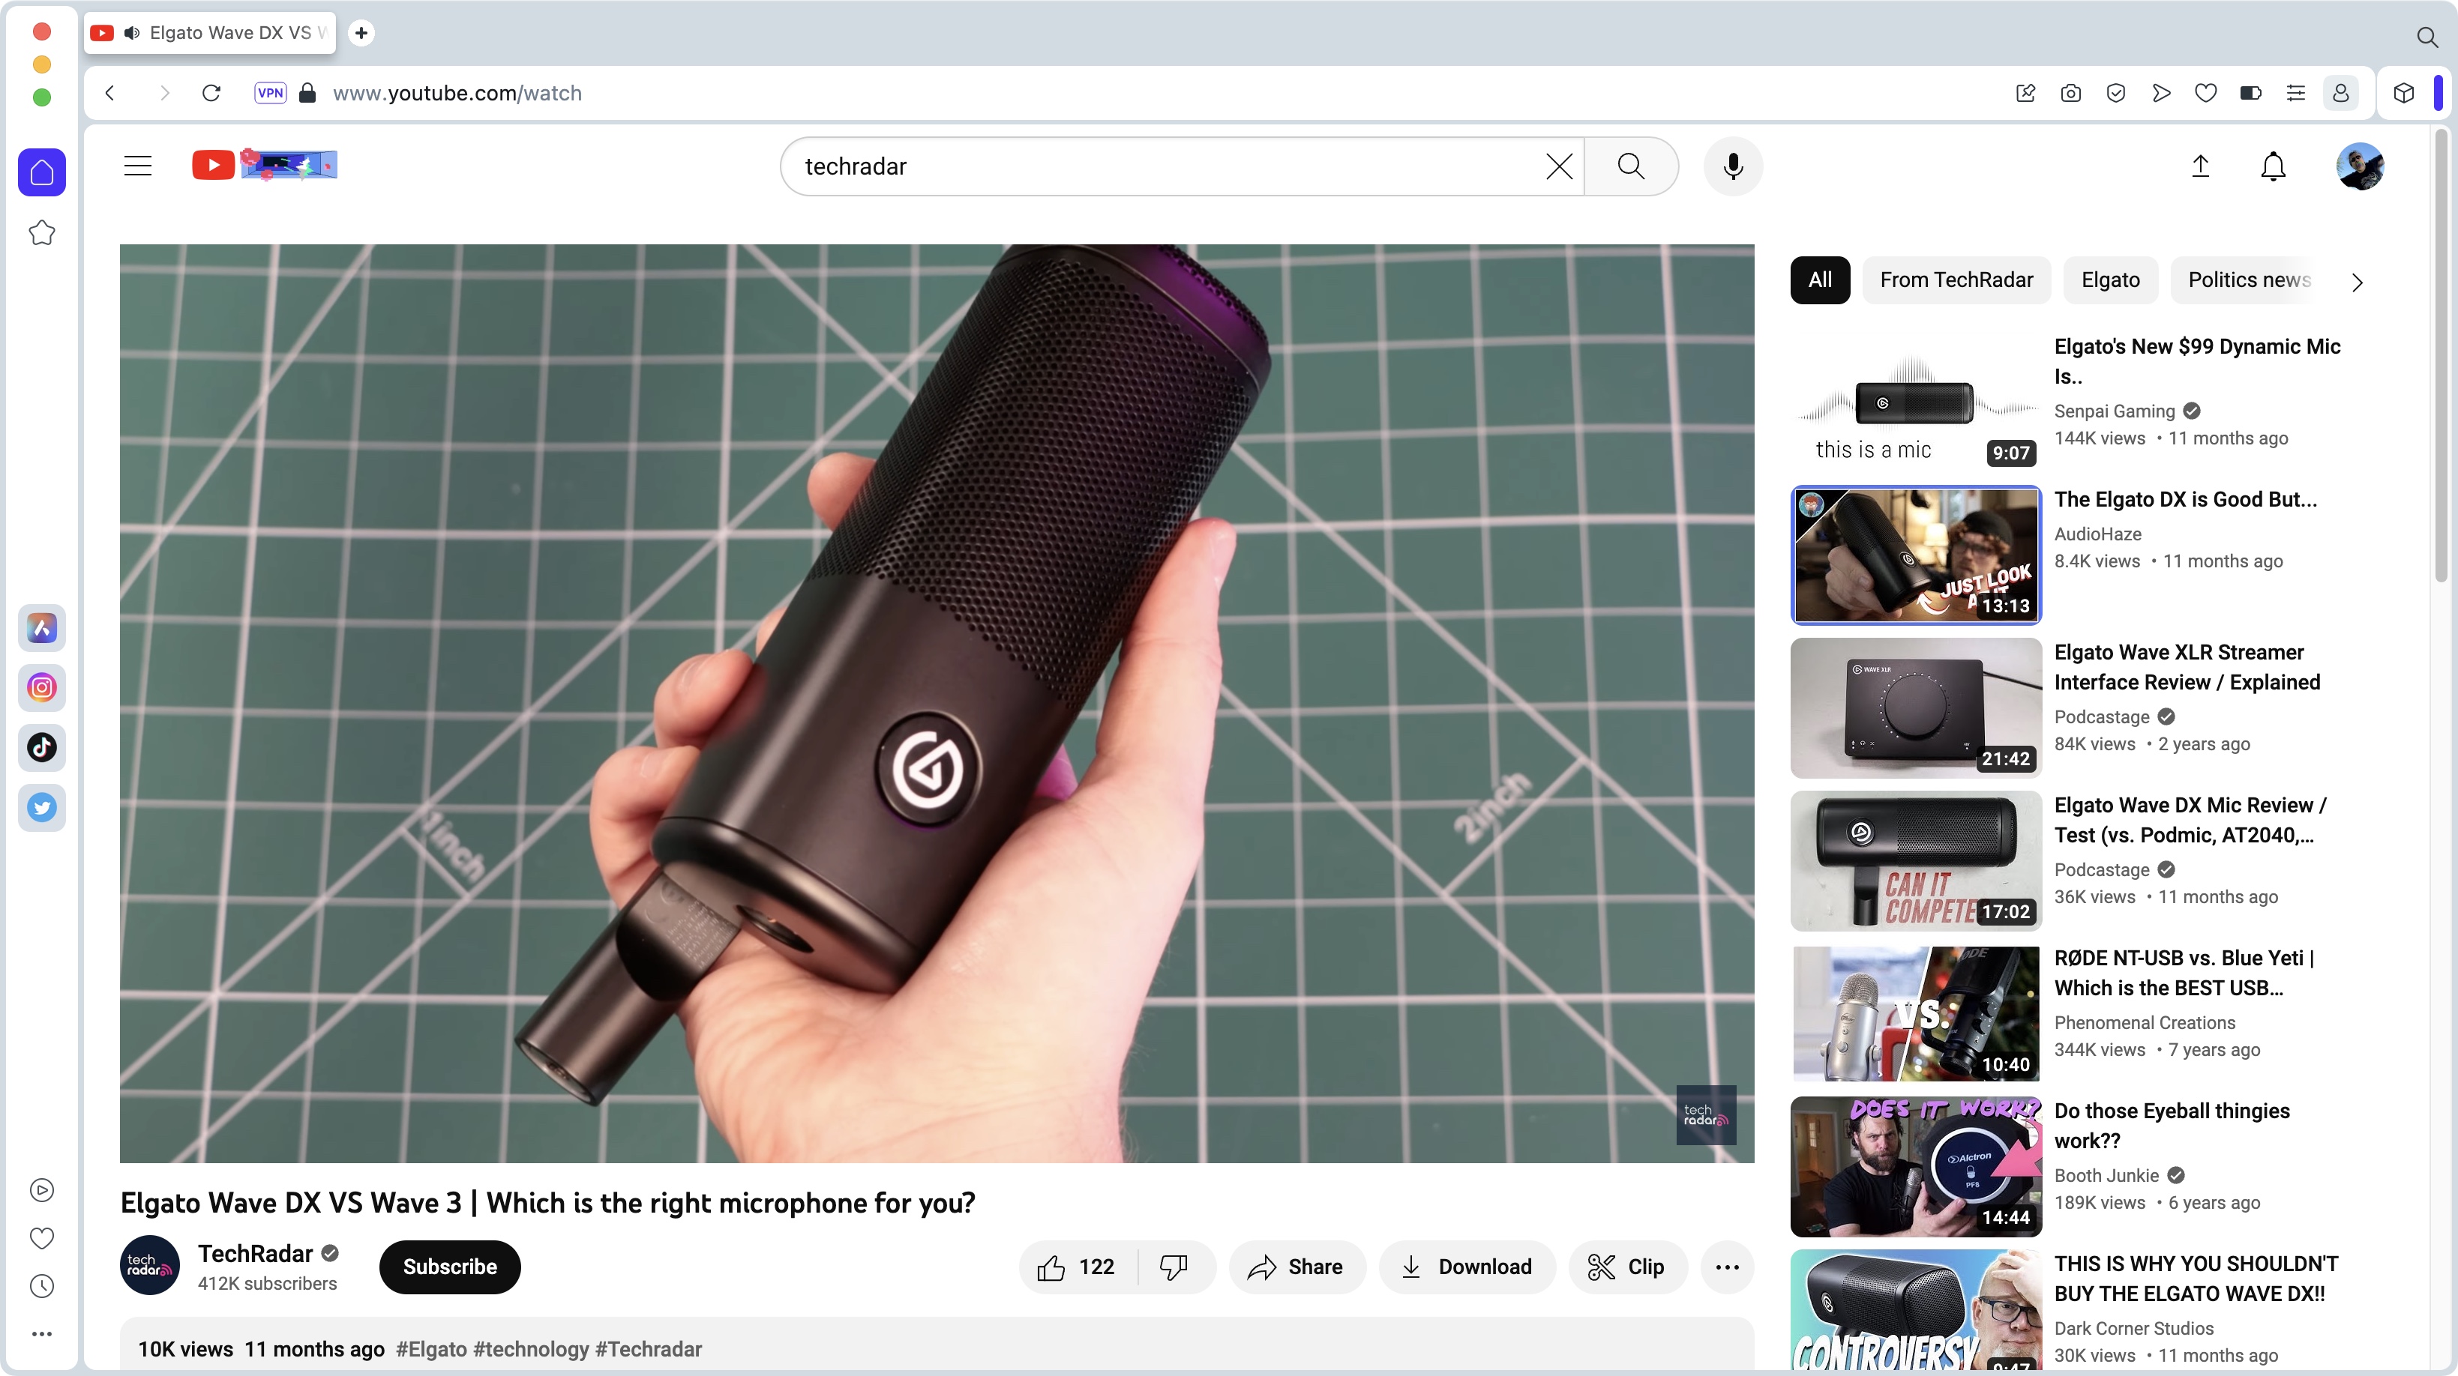Open the sidebar three-dots menu
2458x1376 pixels.
click(42, 1334)
